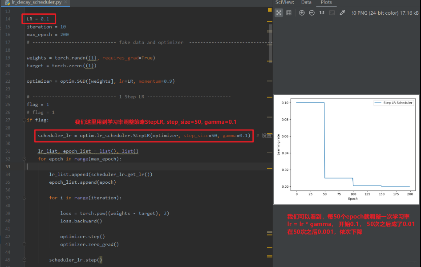Open the SciView Plots tab
421x267 pixels.
(326, 2)
